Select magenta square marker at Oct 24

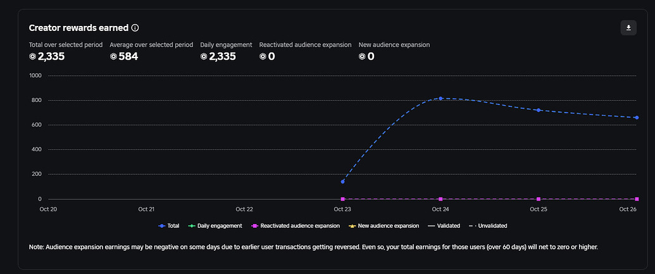tap(440, 199)
